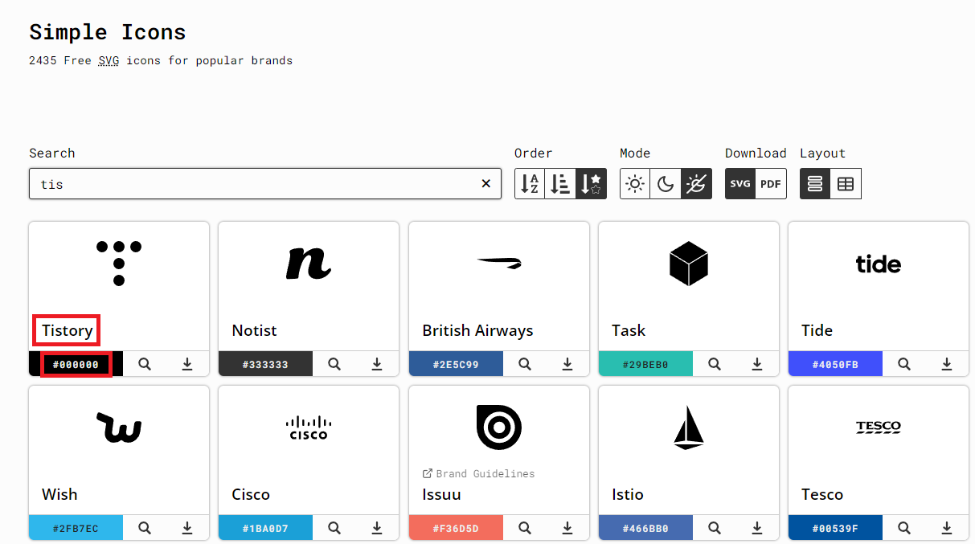Click the Tesco name label
Image resolution: width=975 pixels, height=544 pixels.
pos(822,494)
